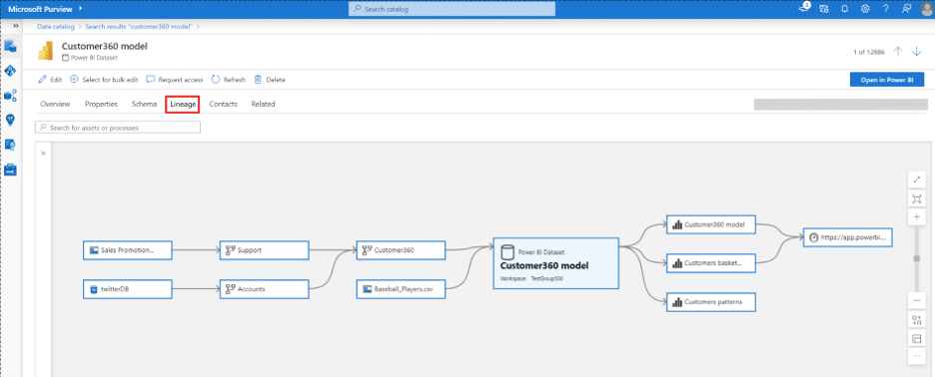This screenshot has height=377, width=935.
Task: Switch to the Schema tab
Action: pyautogui.click(x=144, y=104)
